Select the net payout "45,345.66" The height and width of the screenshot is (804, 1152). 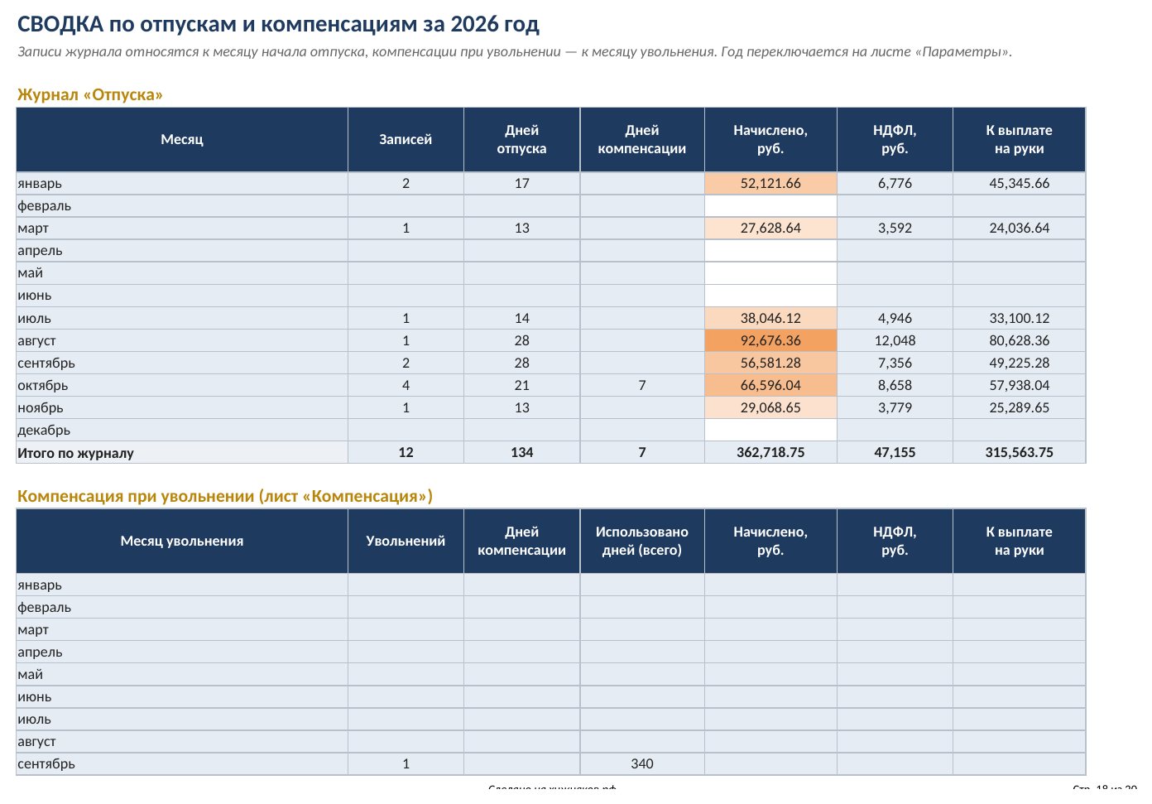[x=1019, y=183]
